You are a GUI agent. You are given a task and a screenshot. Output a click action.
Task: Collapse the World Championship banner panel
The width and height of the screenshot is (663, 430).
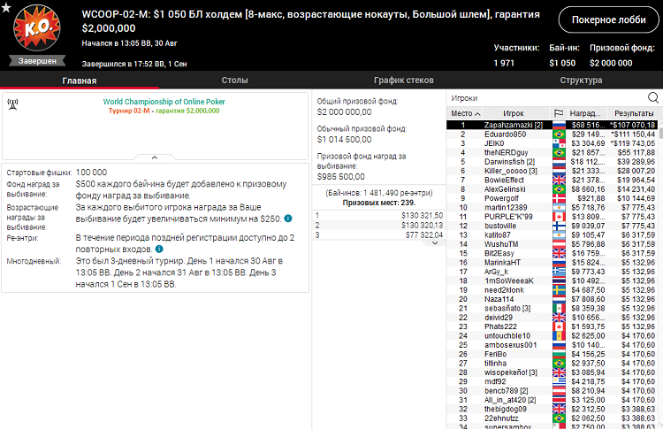pyautogui.click(x=155, y=157)
